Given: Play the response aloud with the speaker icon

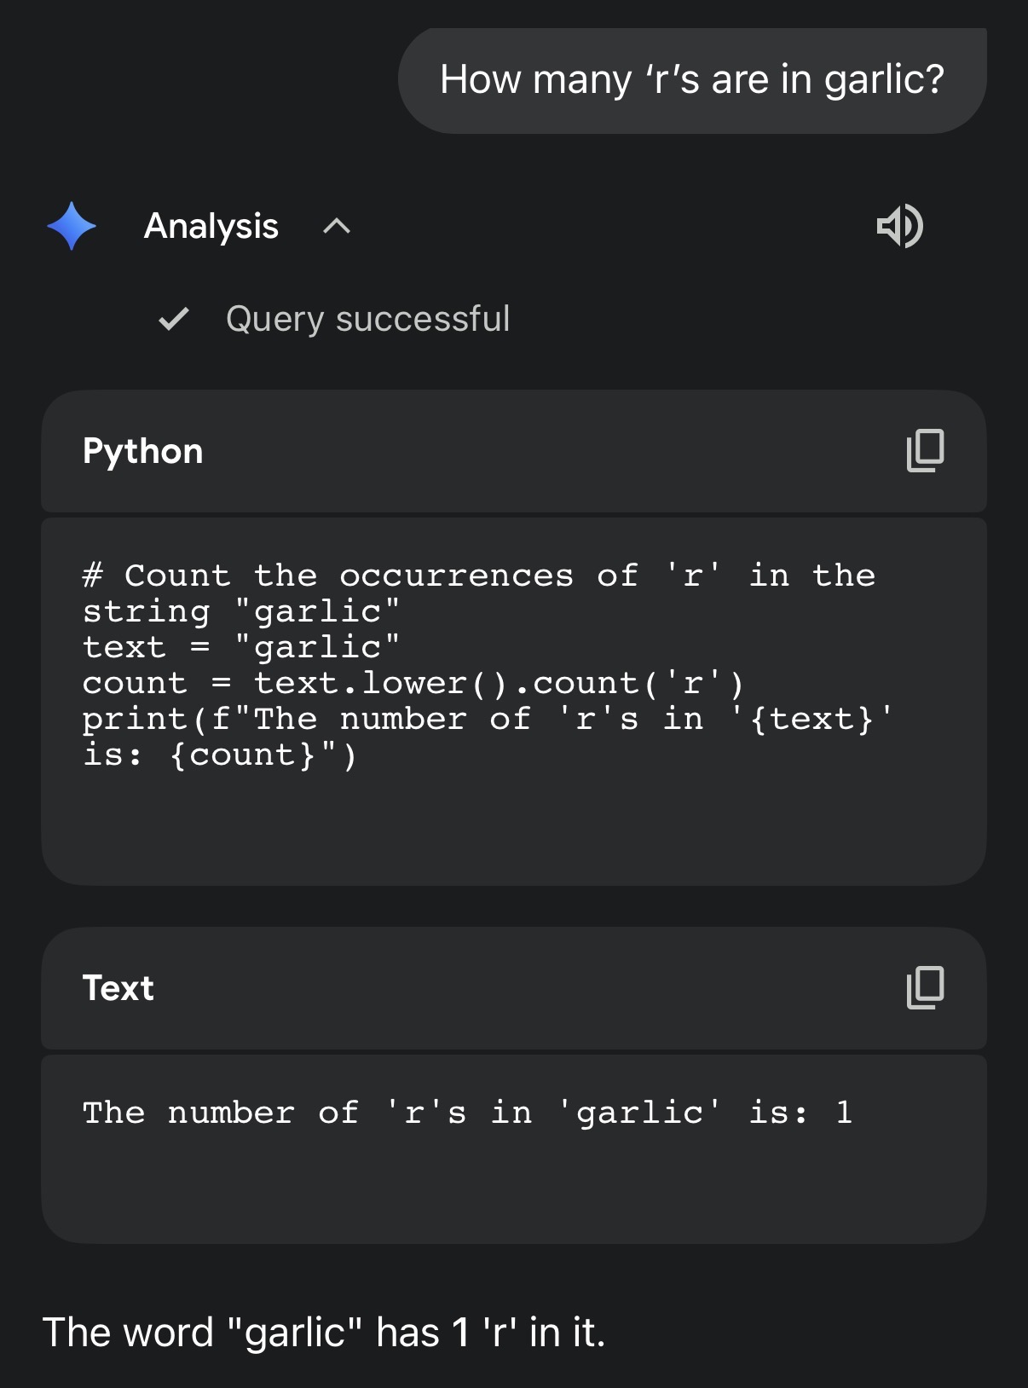Looking at the screenshot, I should click(899, 226).
